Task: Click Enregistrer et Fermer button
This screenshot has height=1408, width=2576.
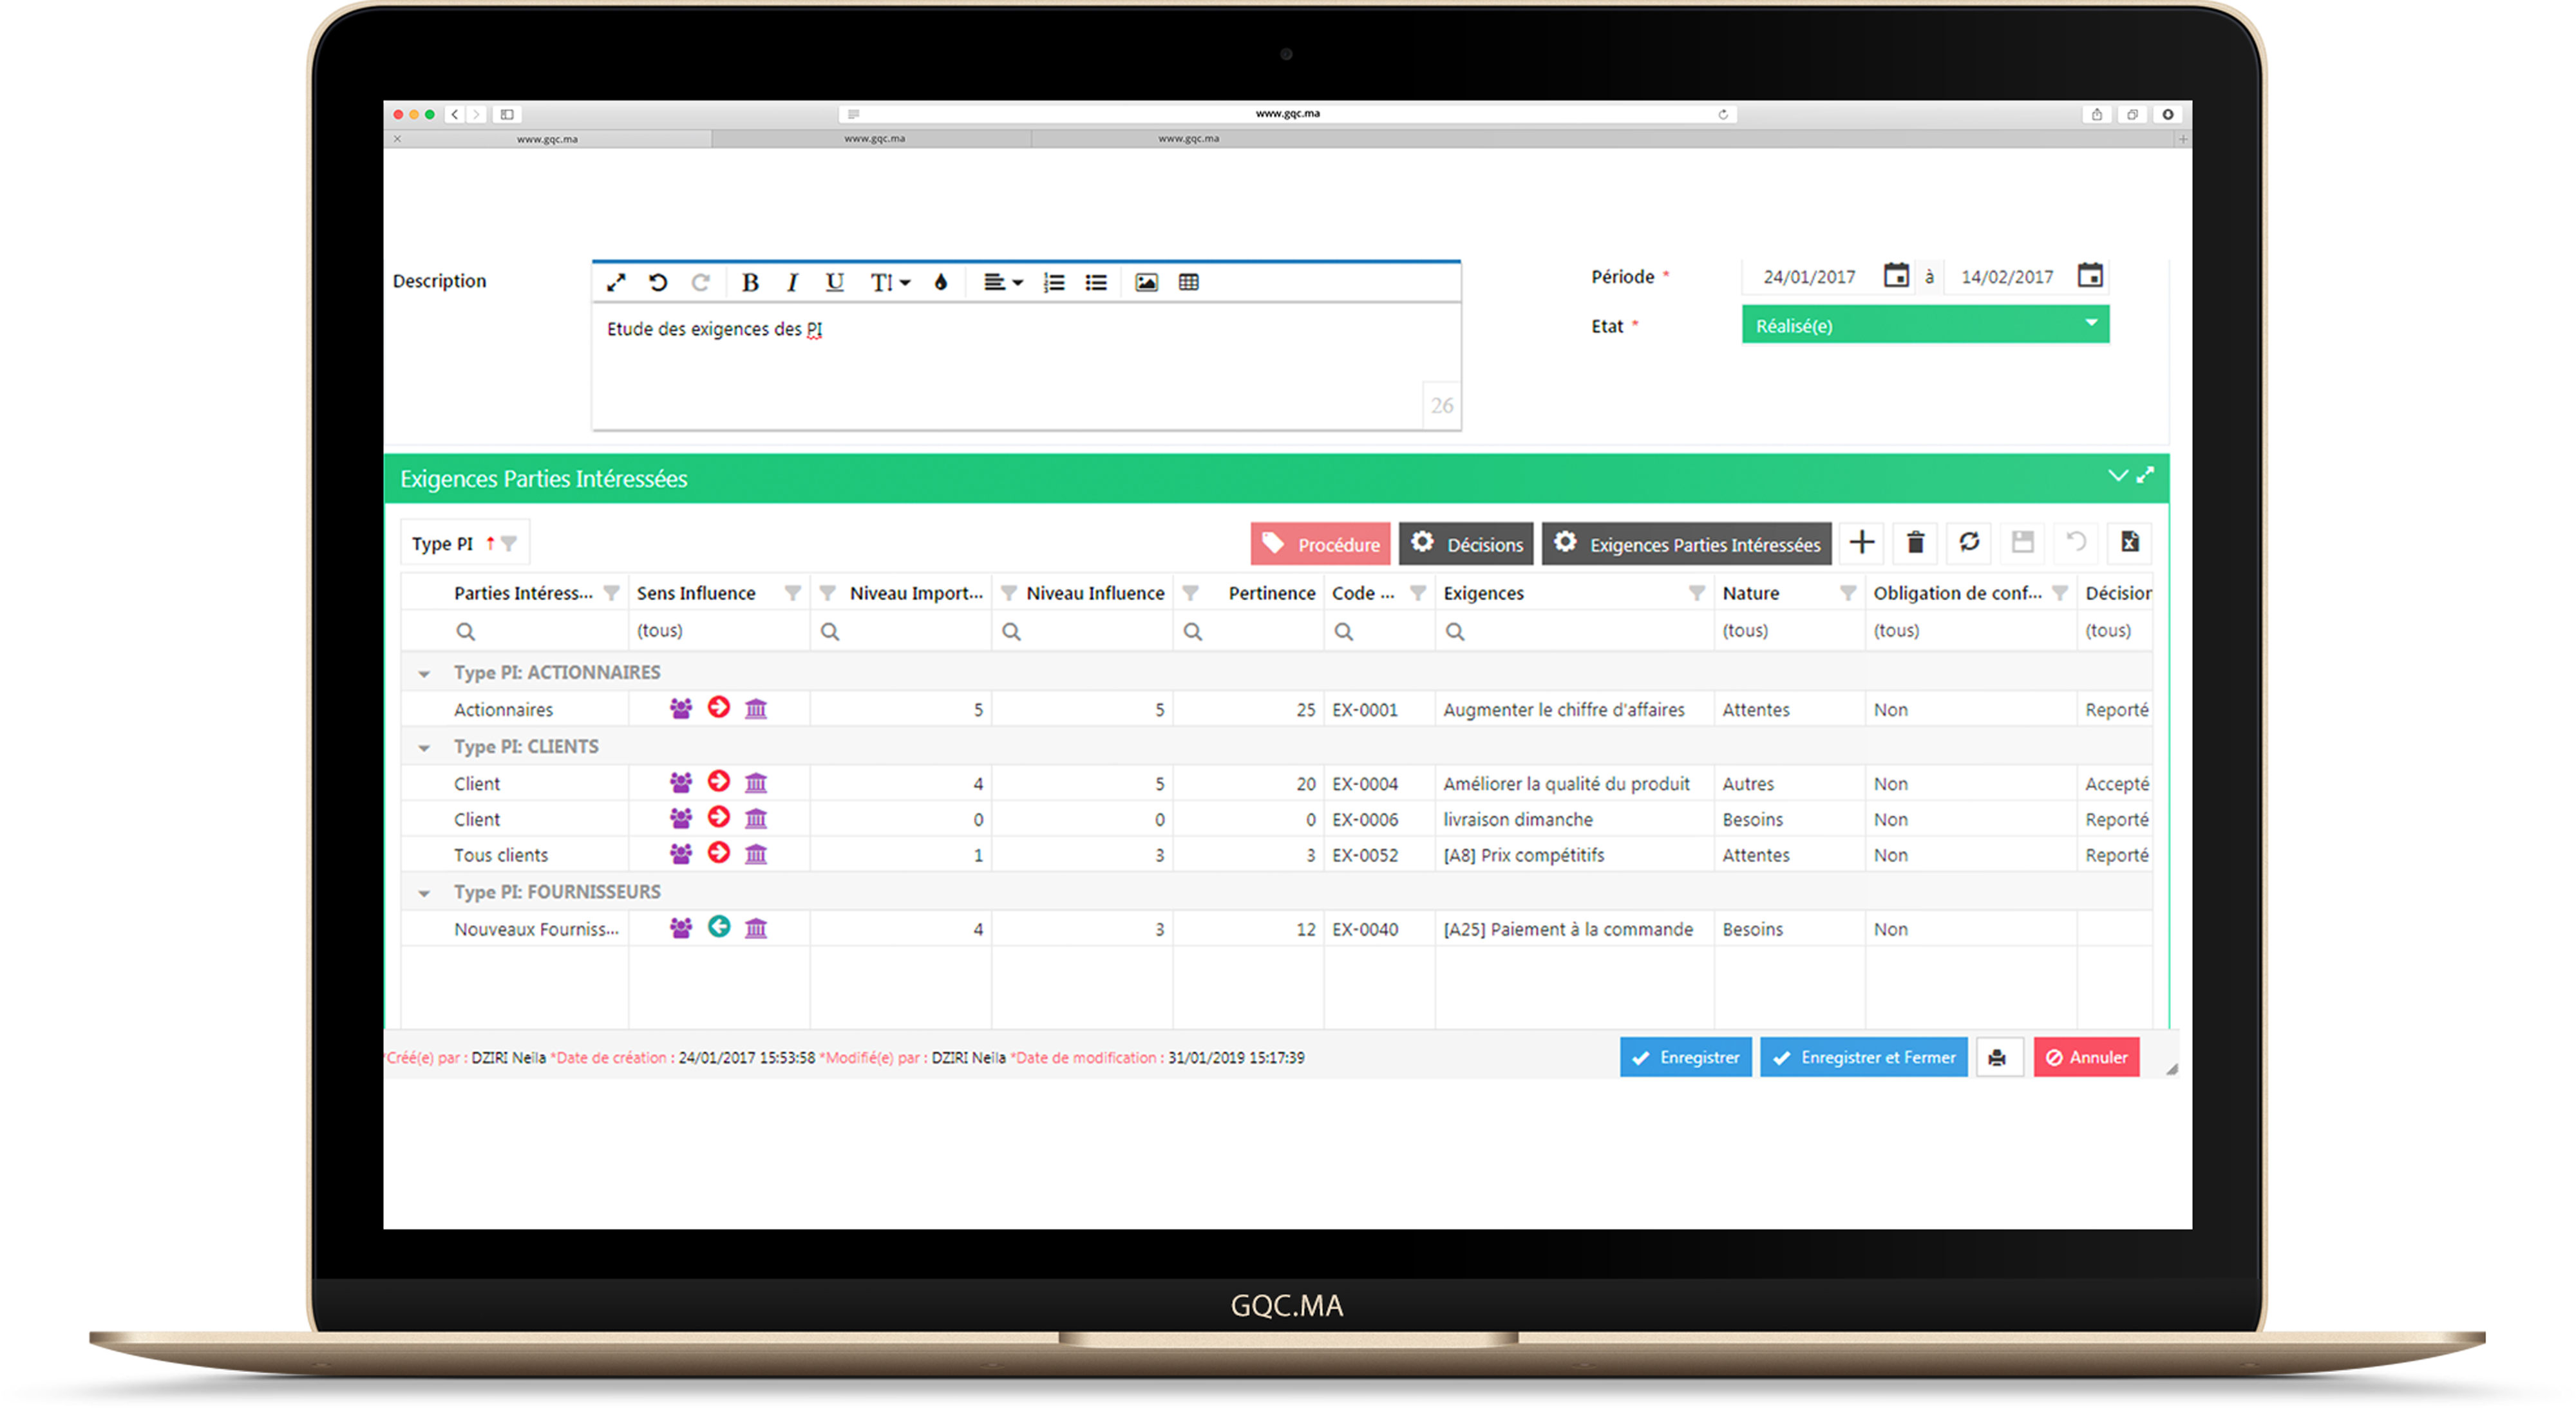Action: (1863, 1057)
